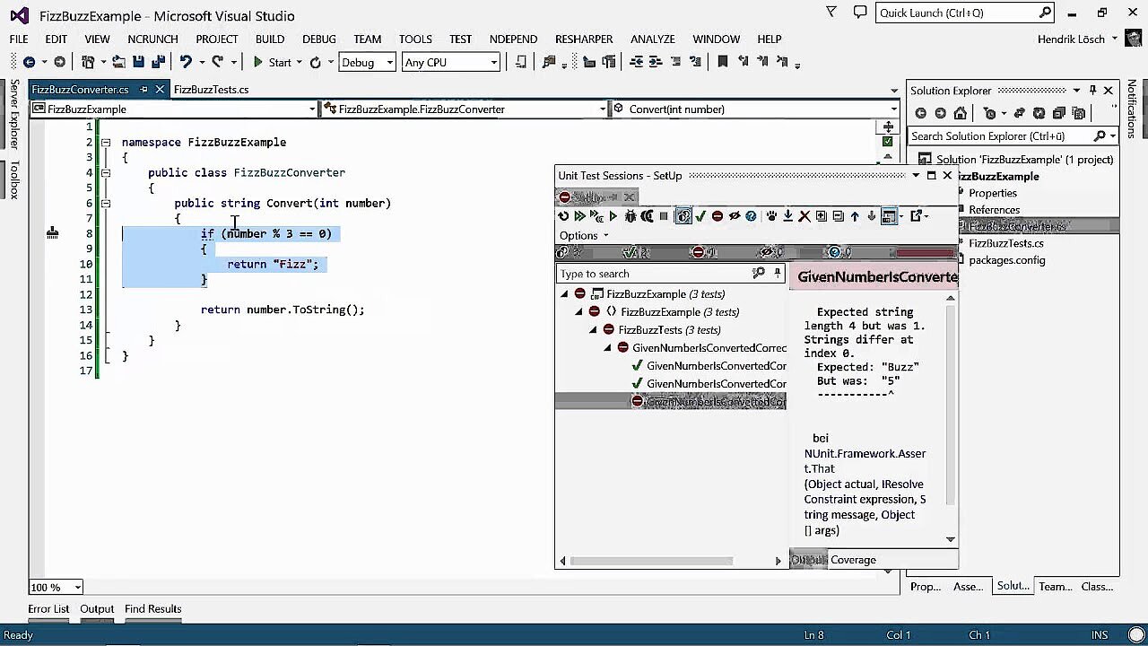The width and height of the screenshot is (1148, 646).
Task: Toggle track running test paw icon
Action: (x=771, y=216)
